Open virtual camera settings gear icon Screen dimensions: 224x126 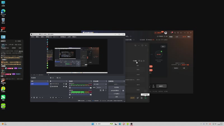[123, 90]
